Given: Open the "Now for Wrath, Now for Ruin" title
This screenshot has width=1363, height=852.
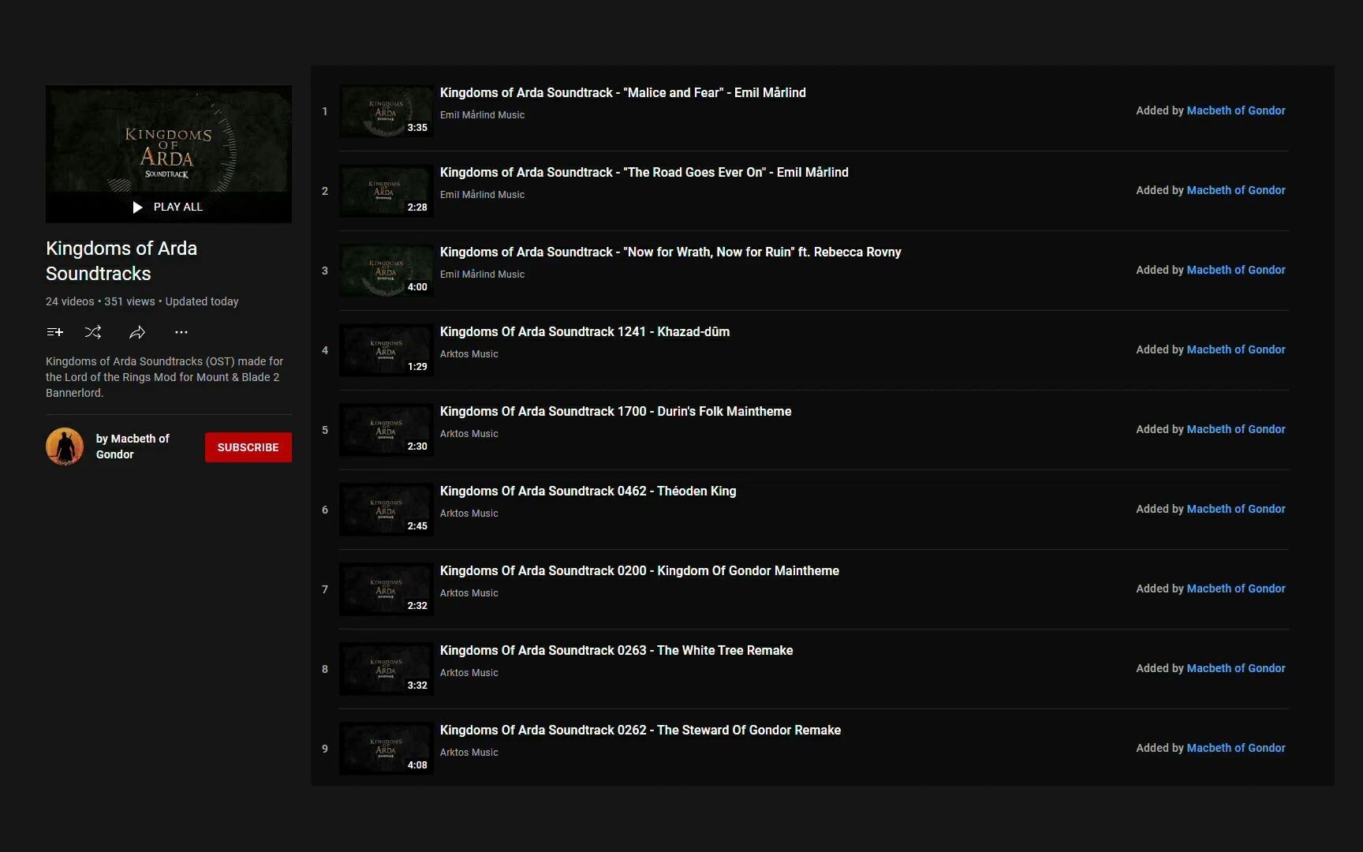Looking at the screenshot, I should click(670, 252).
